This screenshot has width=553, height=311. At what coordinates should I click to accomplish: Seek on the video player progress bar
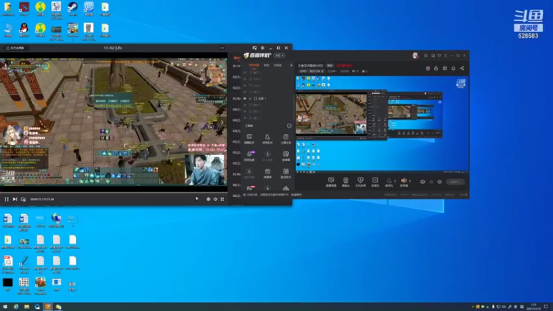click(113, 194)
